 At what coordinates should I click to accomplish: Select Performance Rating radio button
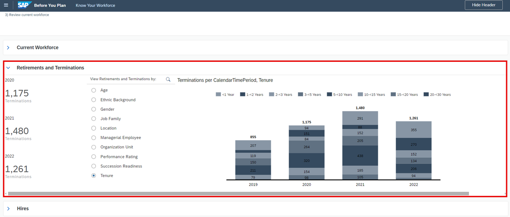click(94, 157)
